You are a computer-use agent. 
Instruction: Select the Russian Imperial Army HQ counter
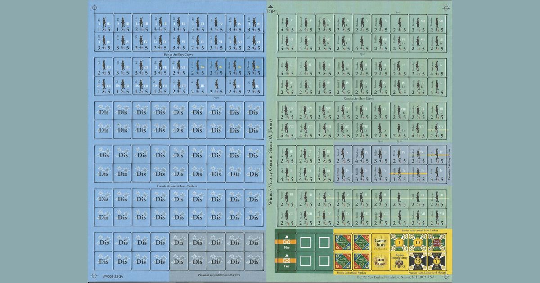coord(399,261)
